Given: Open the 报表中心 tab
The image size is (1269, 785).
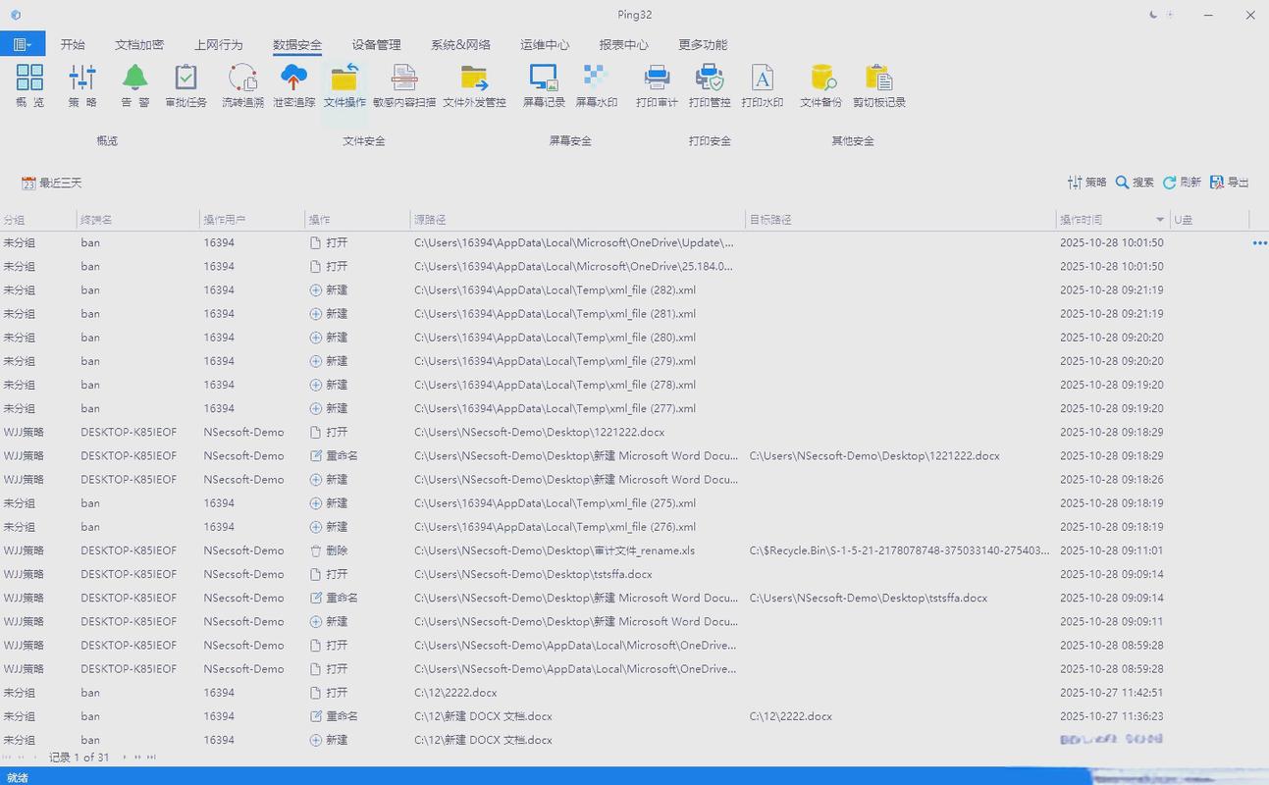Looking at the screenshot, I should [623, 44].
